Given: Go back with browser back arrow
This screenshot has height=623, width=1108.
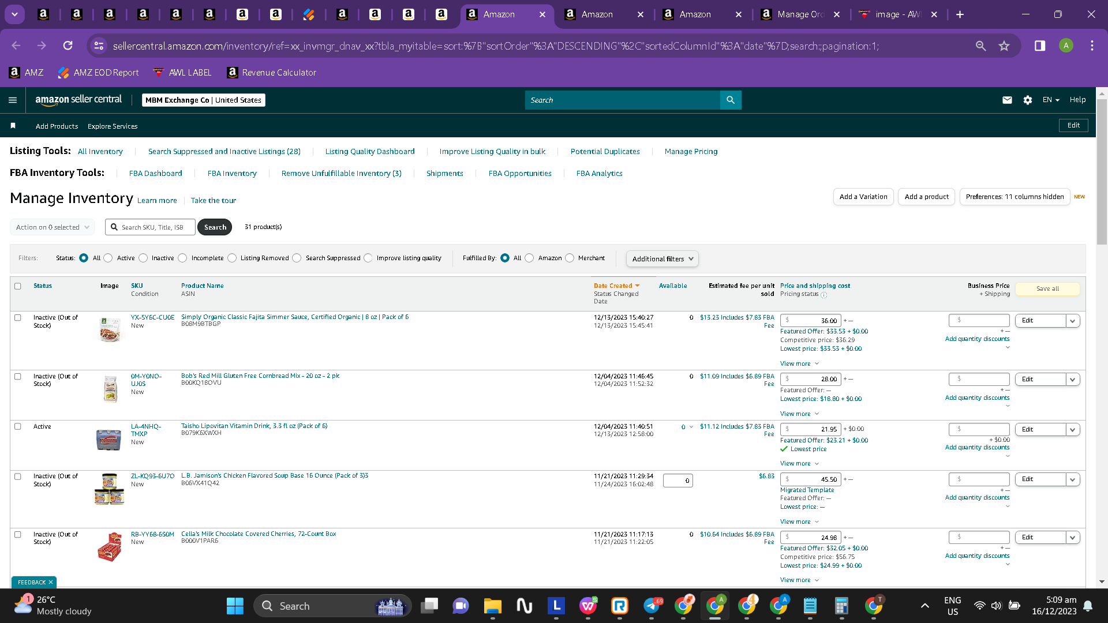Looking at the screenshot, I should 16,46.
